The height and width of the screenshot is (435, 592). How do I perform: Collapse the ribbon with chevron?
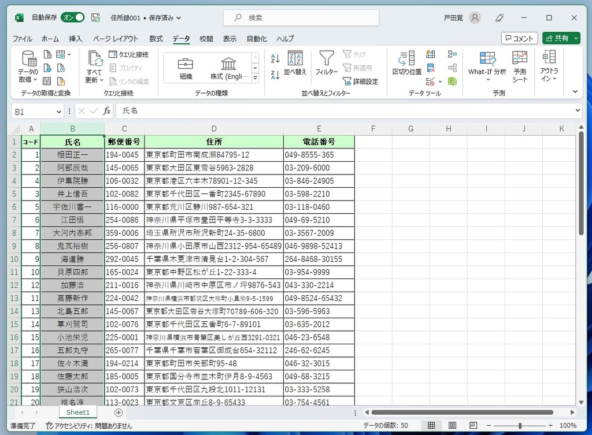[575, 92]
